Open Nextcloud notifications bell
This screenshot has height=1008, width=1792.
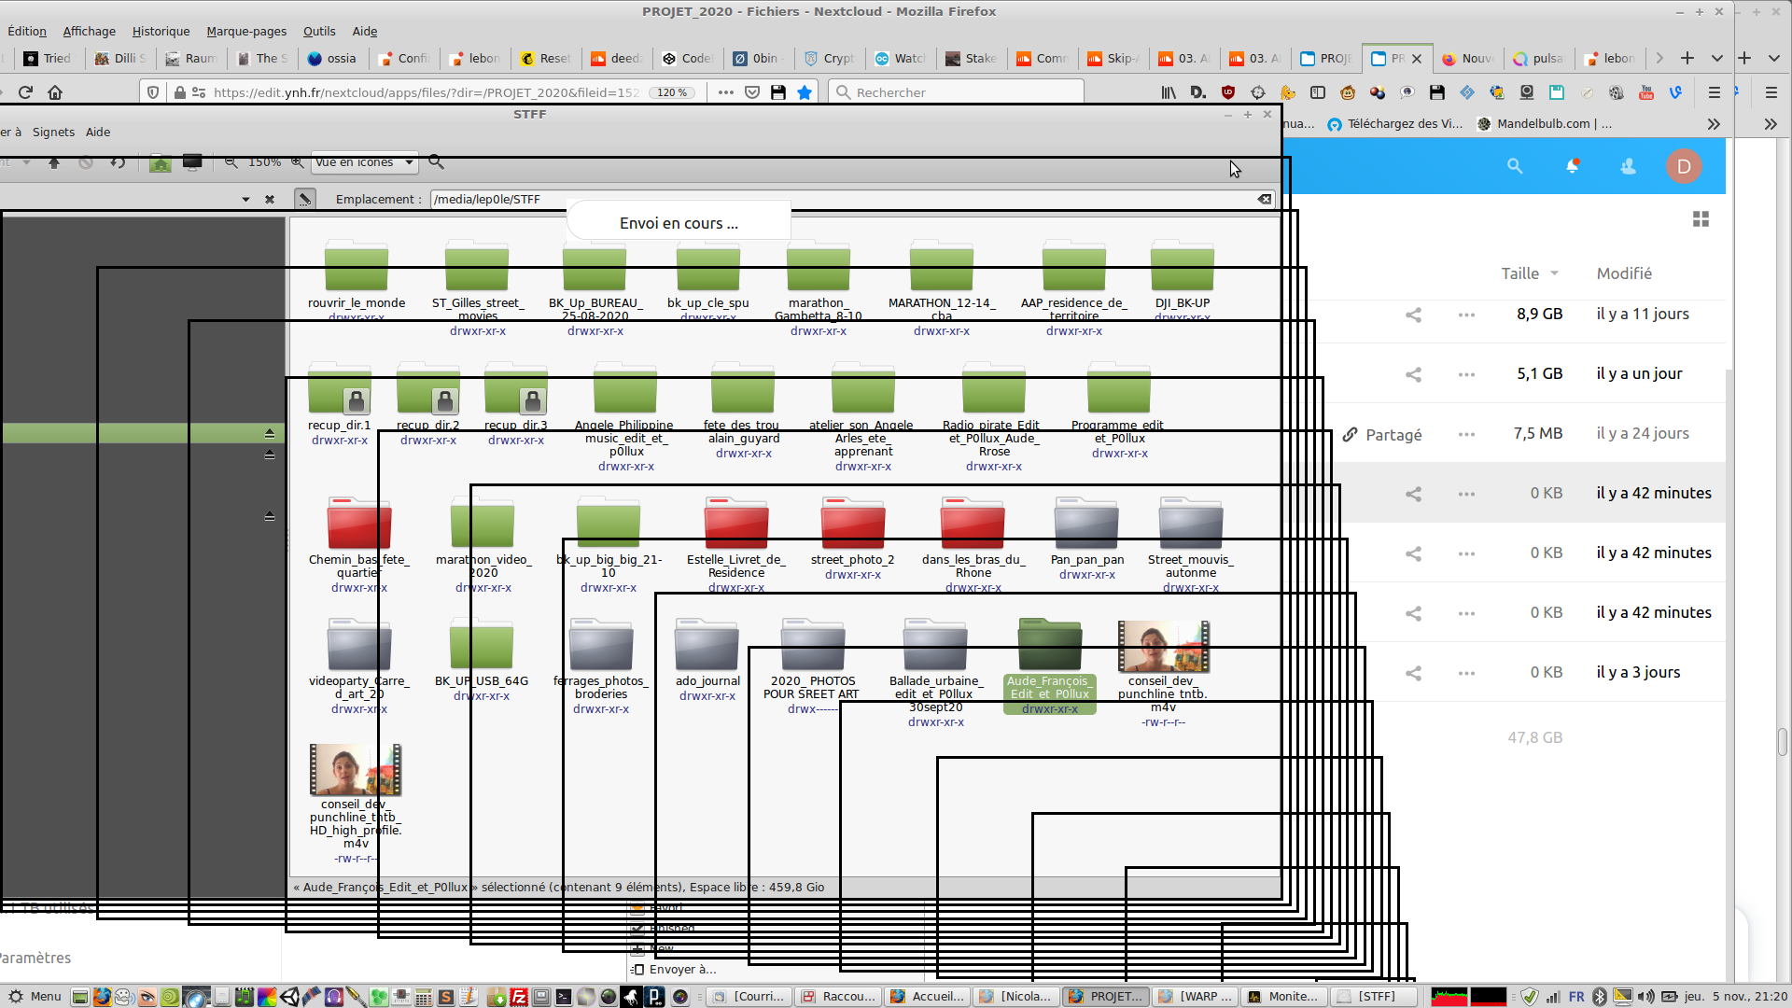coord(1572,166)
